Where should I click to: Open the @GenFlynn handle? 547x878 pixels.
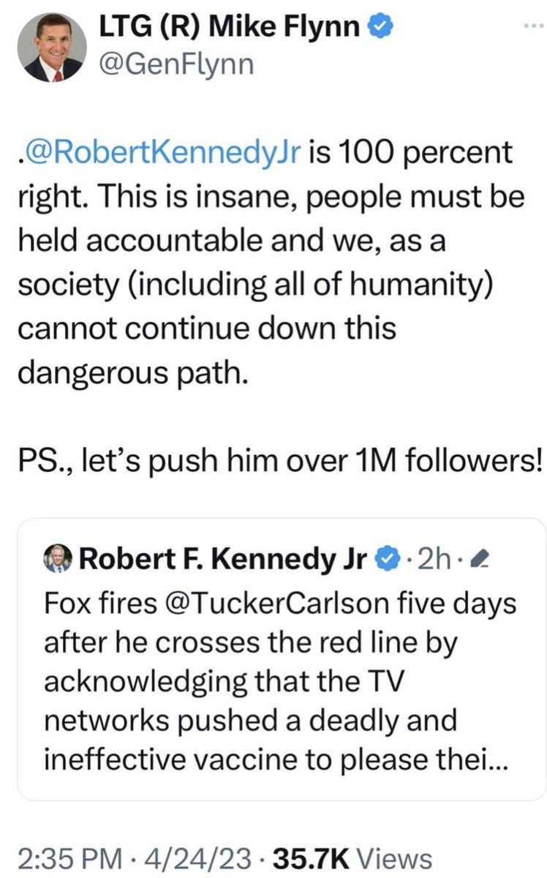coord(181,65)
